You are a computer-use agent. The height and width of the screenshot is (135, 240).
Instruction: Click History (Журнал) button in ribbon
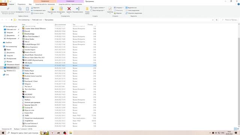click(x=118, y=13)
